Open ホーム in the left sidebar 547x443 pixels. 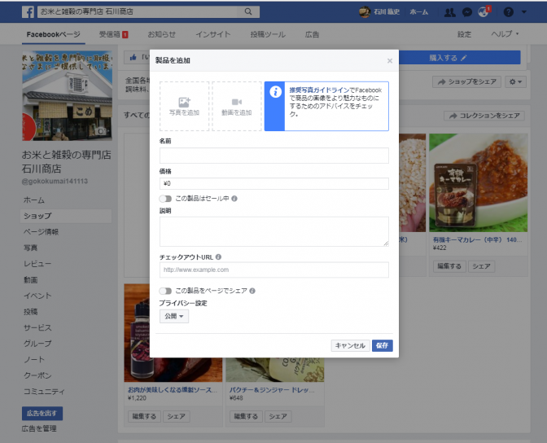pos(34,200)
